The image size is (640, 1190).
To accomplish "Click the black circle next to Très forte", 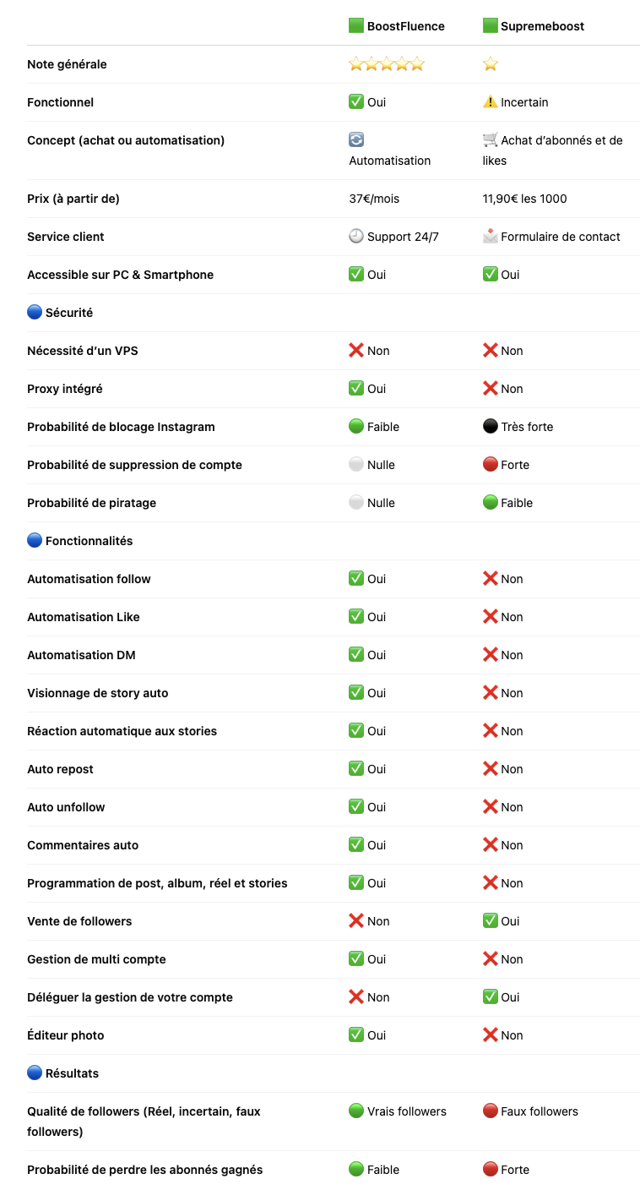I will coord(491,427).
